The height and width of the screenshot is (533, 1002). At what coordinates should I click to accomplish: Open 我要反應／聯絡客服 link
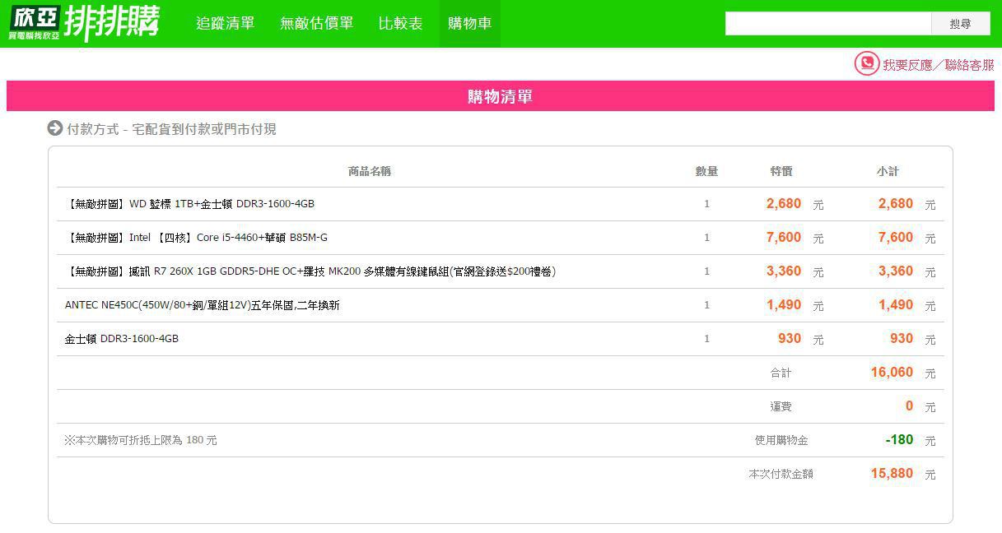point(939,65)
